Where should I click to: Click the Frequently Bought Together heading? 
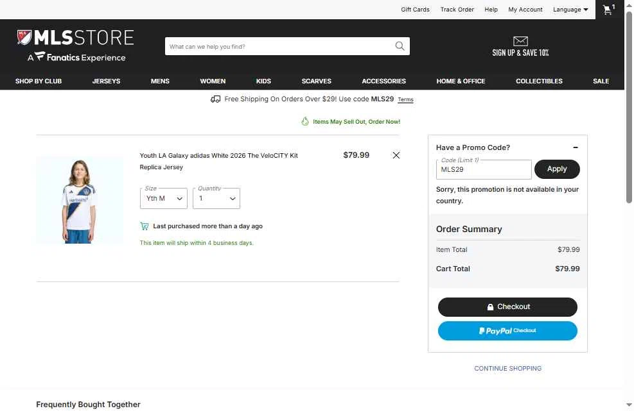[x=88, y=405]
